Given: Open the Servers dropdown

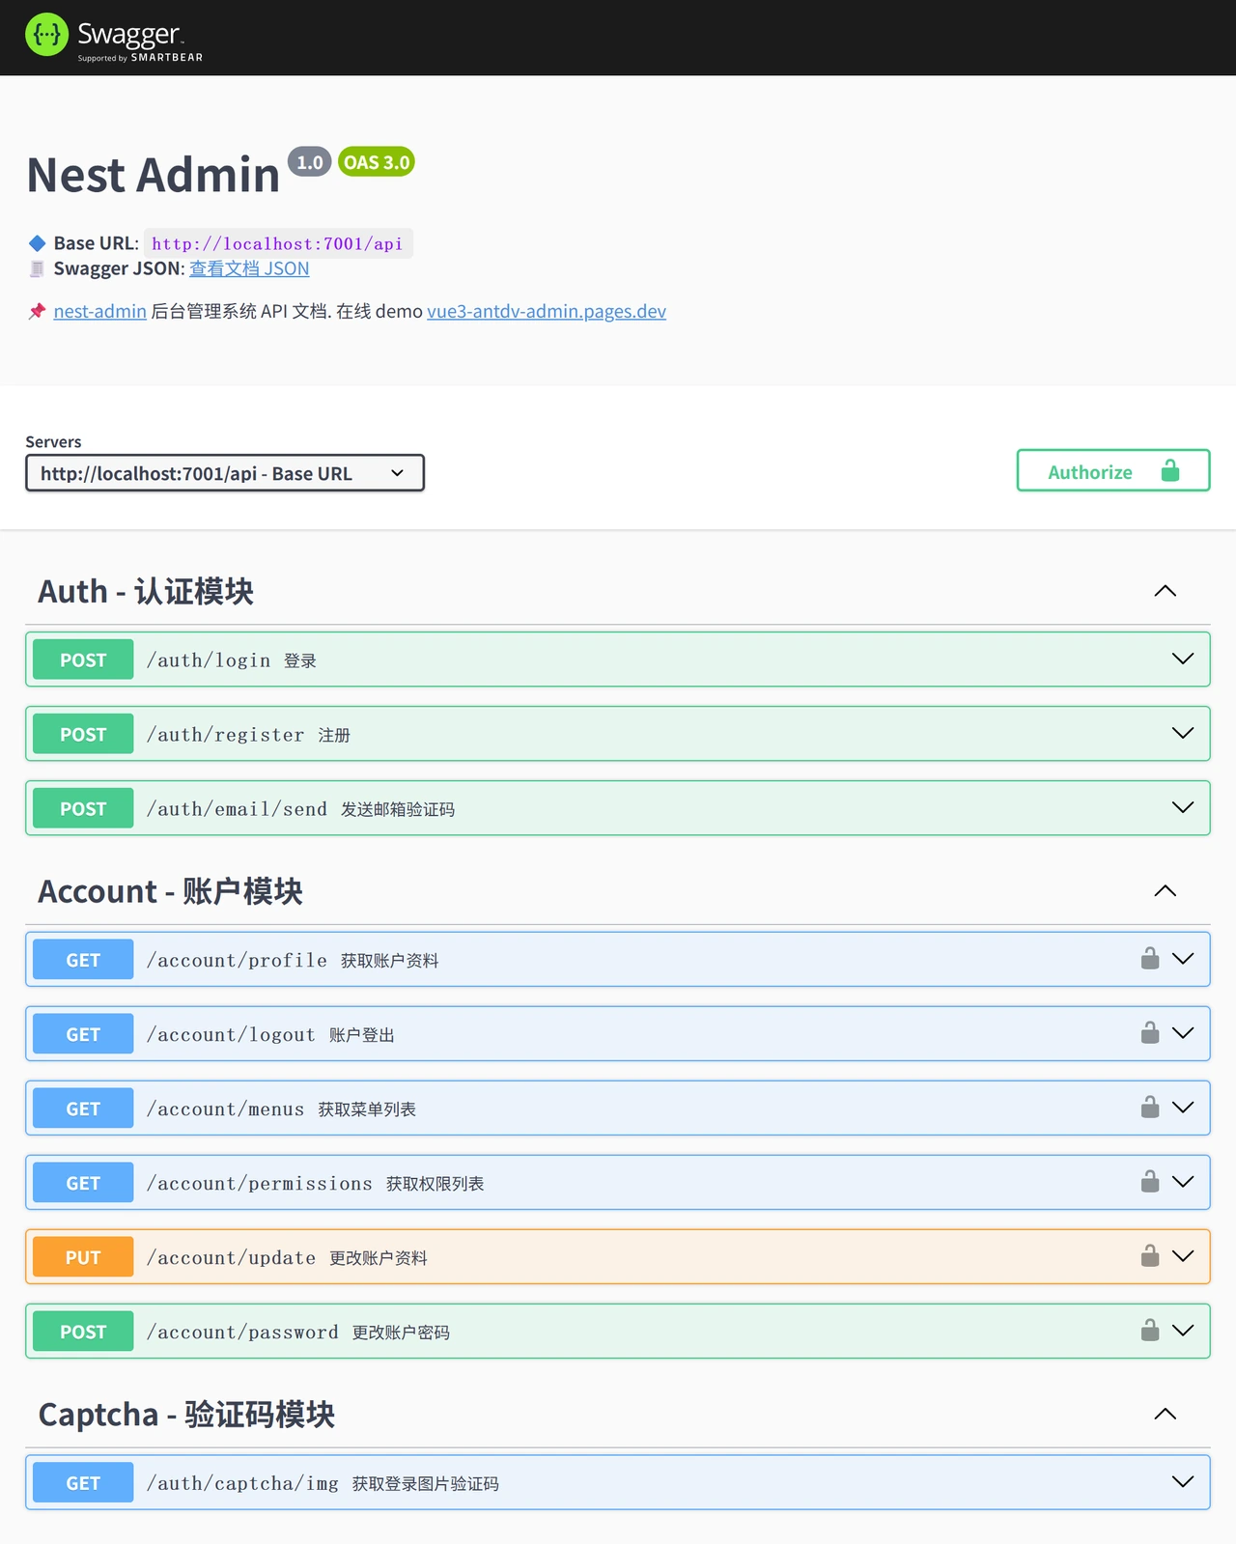Looking at the screenshot, I should tap(225, 473).
